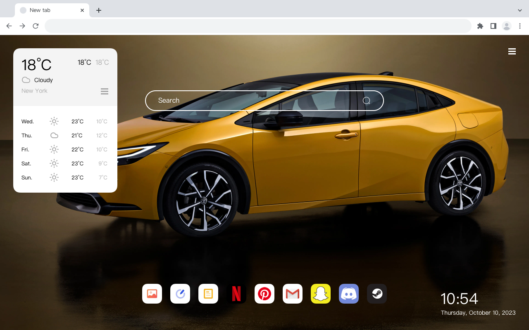Reload the current page
529x330 pixels.
(x=36, y=26)
